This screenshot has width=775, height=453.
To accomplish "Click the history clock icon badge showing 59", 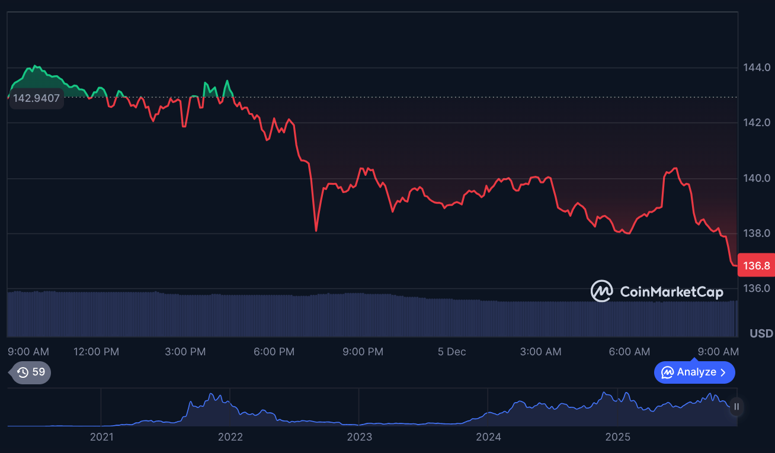I will [x=31, y=372].
